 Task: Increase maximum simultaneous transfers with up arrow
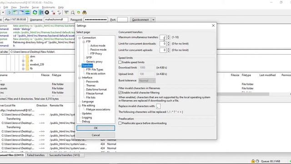tap(169, 36)
